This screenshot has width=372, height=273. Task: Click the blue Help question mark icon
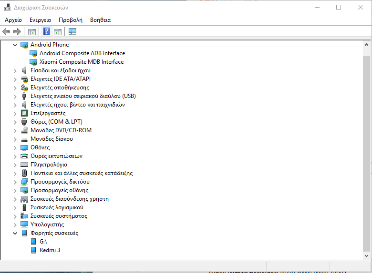(x=46, y=32)
